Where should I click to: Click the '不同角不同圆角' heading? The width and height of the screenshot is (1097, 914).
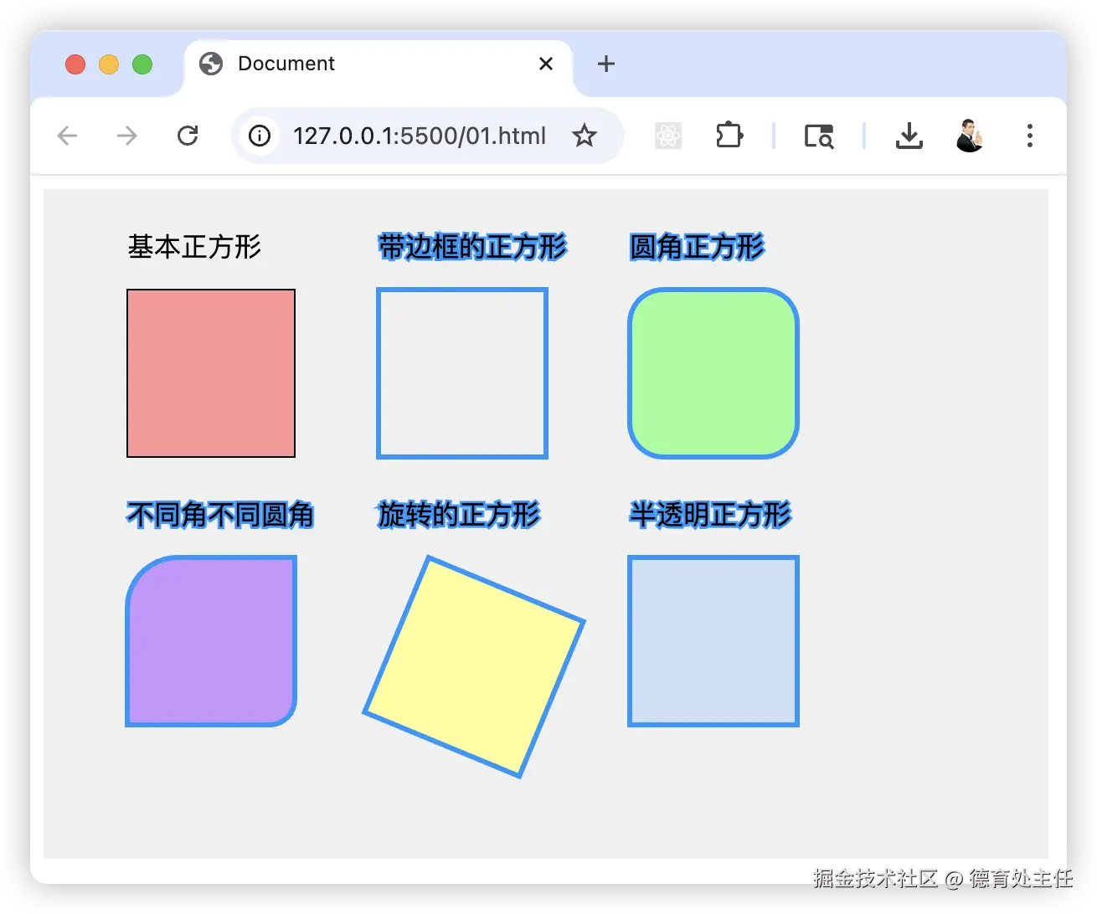(220, 515)
